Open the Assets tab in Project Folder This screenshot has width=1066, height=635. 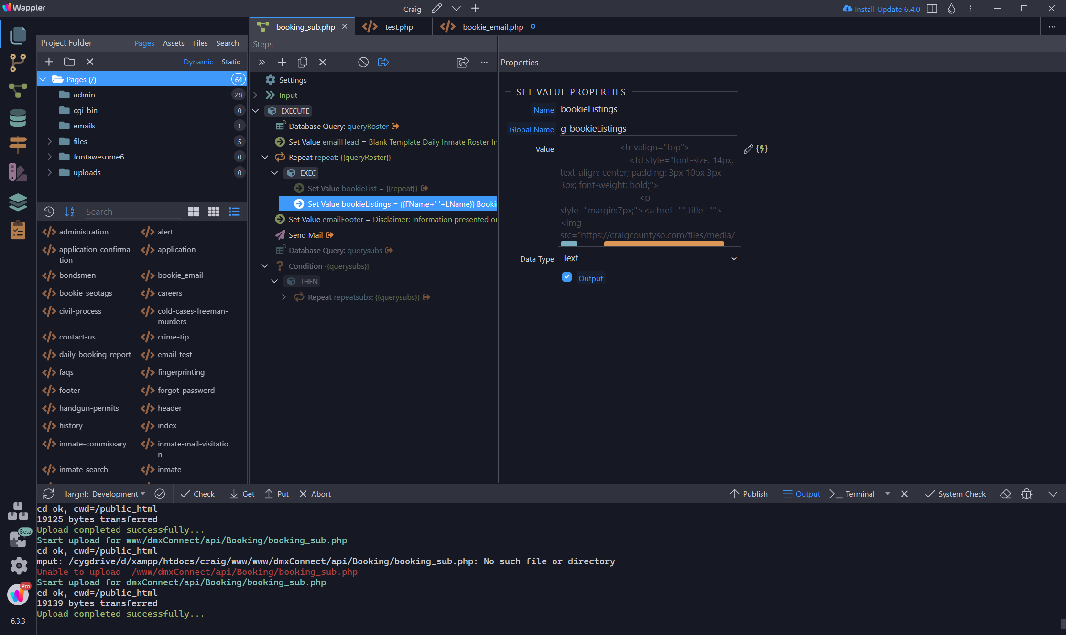coord(174,43)
